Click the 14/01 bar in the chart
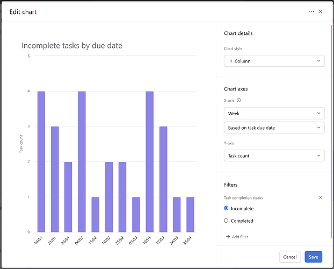Viewport: 334px width, 269px height. [41, 162]
